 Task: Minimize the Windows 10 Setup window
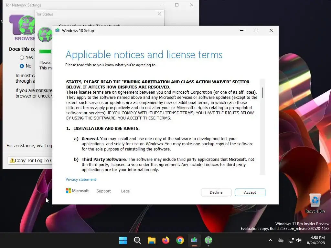point(242,31)
